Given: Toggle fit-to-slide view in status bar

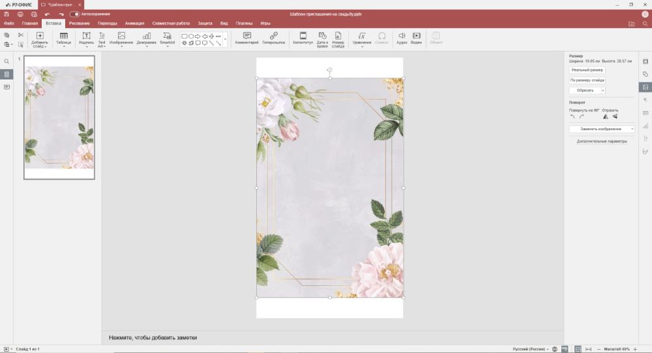Looking at the screenshot, I should [x=578, y=349].
